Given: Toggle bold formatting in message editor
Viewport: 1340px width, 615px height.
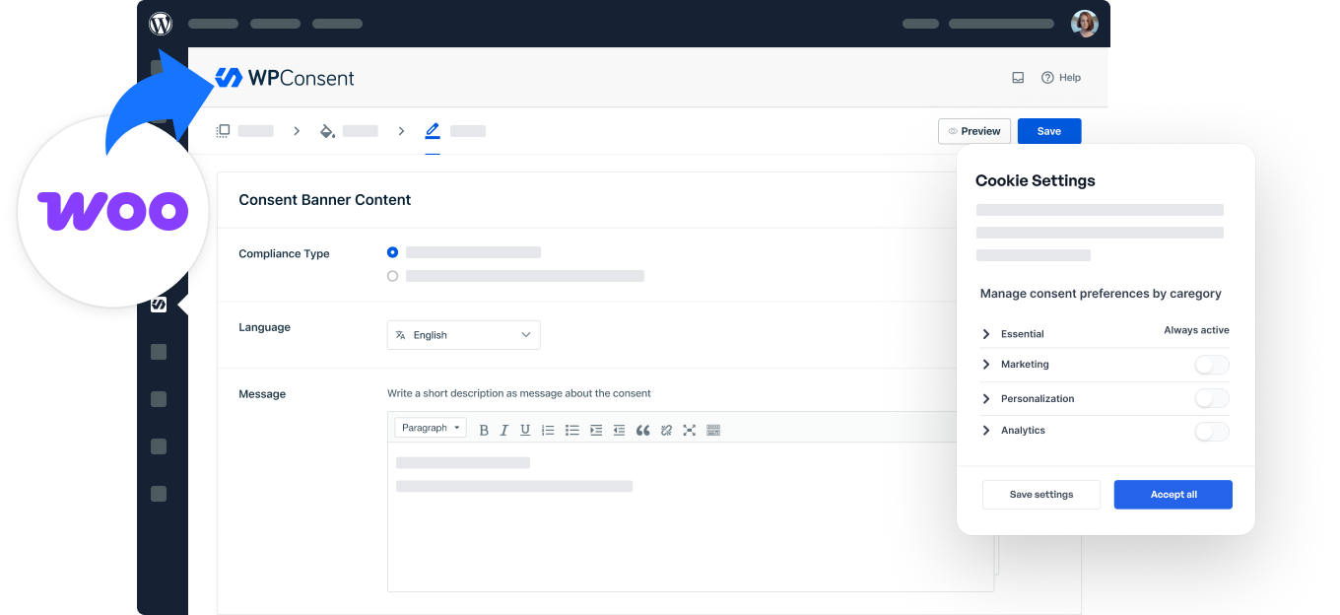Looking at the screenshot, I should tap(484, 430).
